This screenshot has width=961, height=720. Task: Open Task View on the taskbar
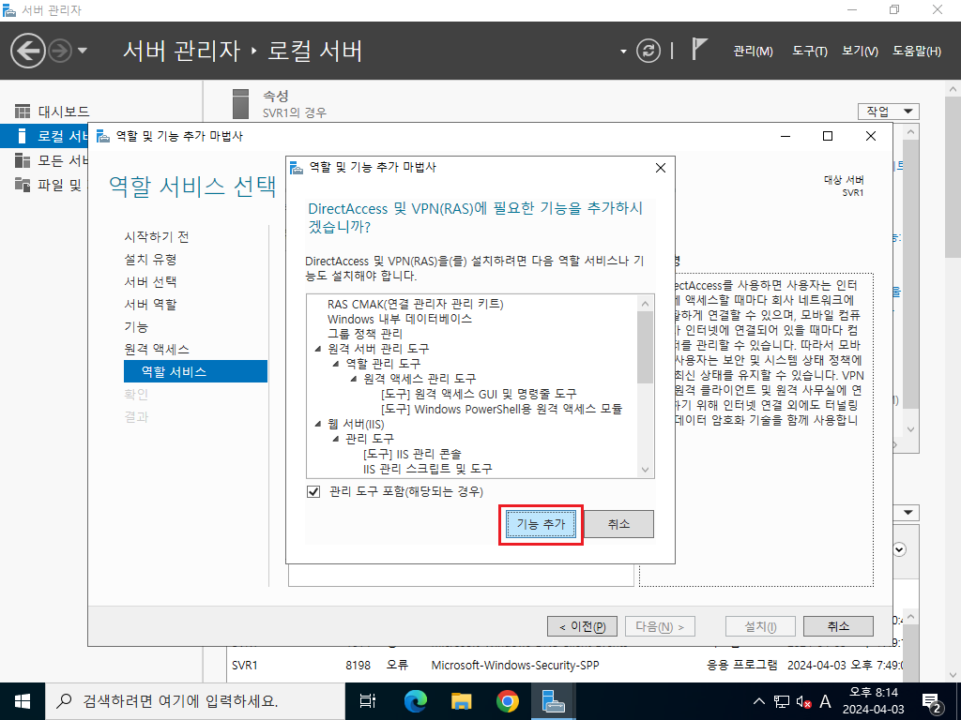(368, 701)
